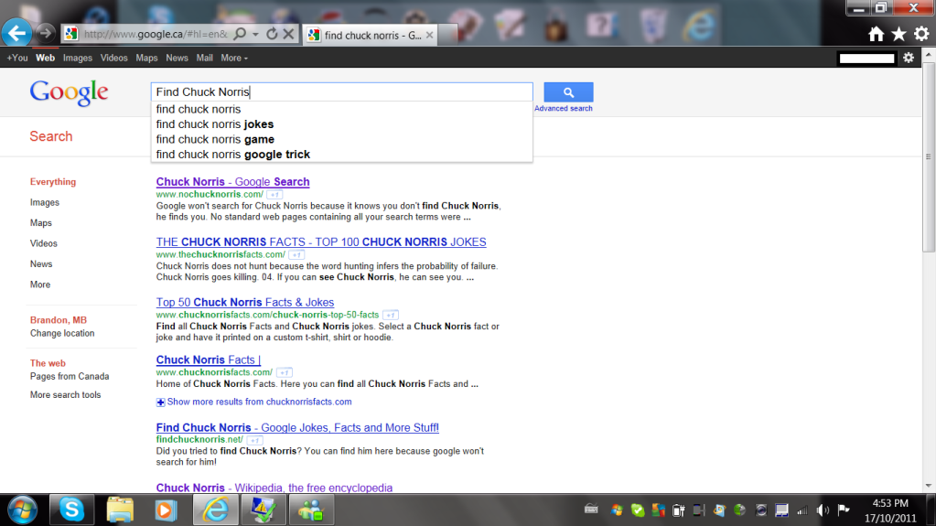
Task: Open 'Find Chuck Norris - Google Jokes, Facts' result
Action: point(297,427)
